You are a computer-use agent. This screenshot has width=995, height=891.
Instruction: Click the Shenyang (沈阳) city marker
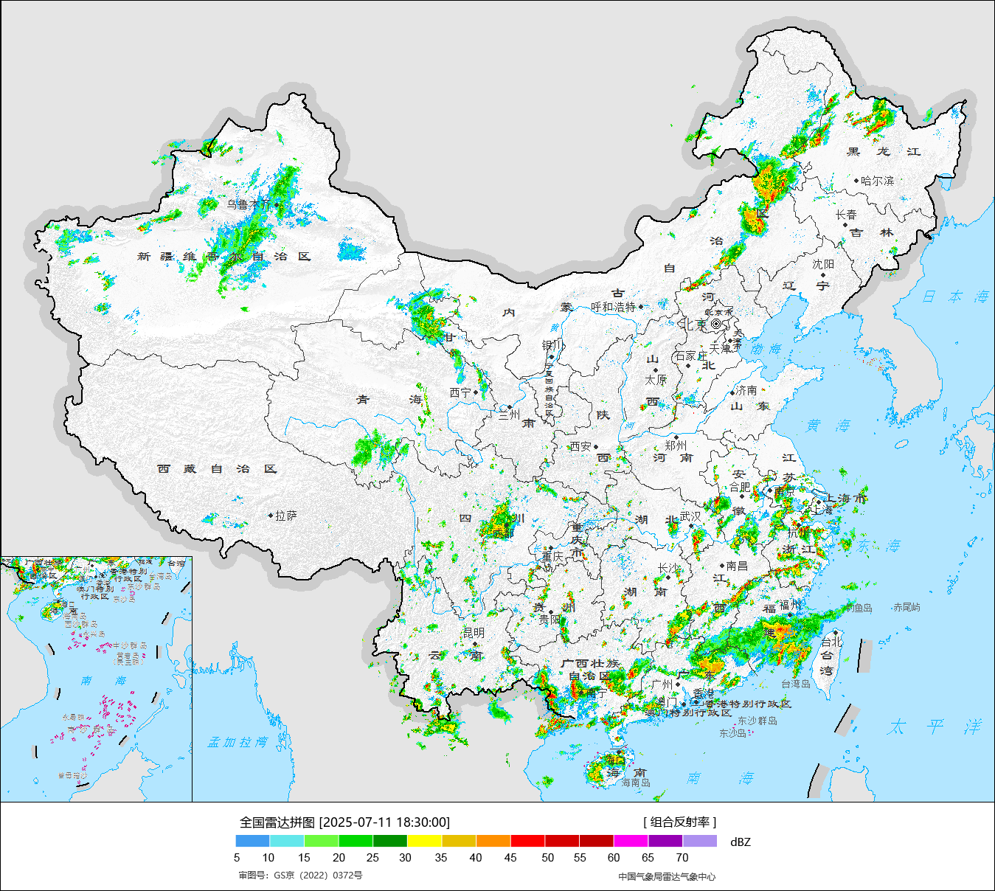pyautogui.click(x=823, y=275)
